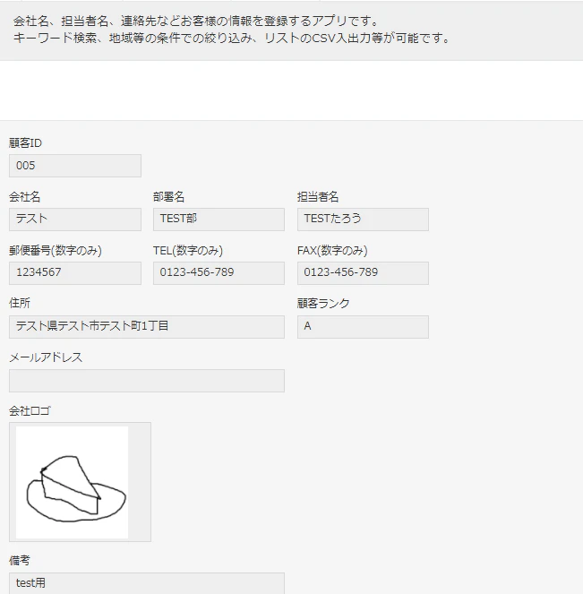The image size is (583, 594).
Task: Click the 郵便番号 field showing 1234567
Action: pos(75,273)
